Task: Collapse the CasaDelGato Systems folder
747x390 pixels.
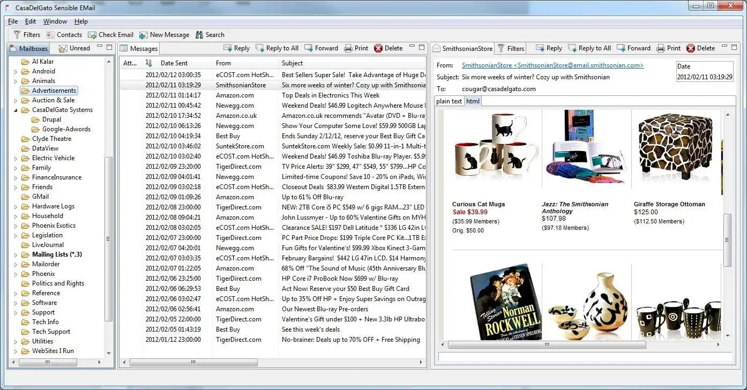Action: [x=16, y=110]
